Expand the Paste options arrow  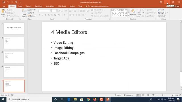coord(3,16)
